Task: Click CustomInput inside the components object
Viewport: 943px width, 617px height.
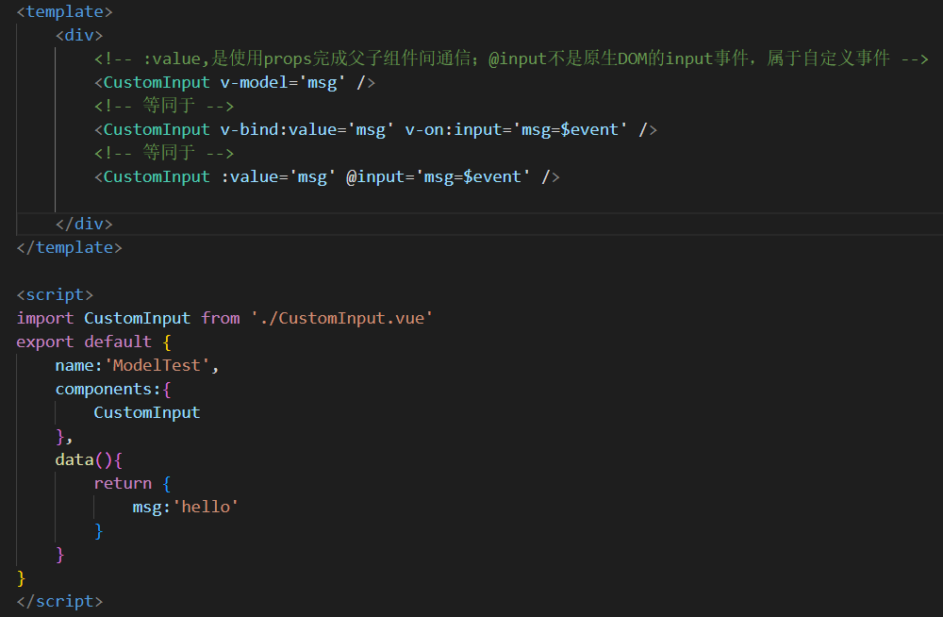Action: coord(147,413)
